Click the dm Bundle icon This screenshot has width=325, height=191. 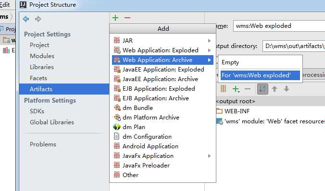tap(117, 107)
